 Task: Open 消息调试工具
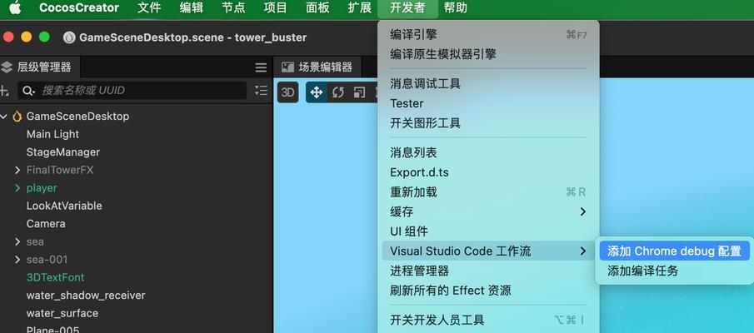[488, 83]
